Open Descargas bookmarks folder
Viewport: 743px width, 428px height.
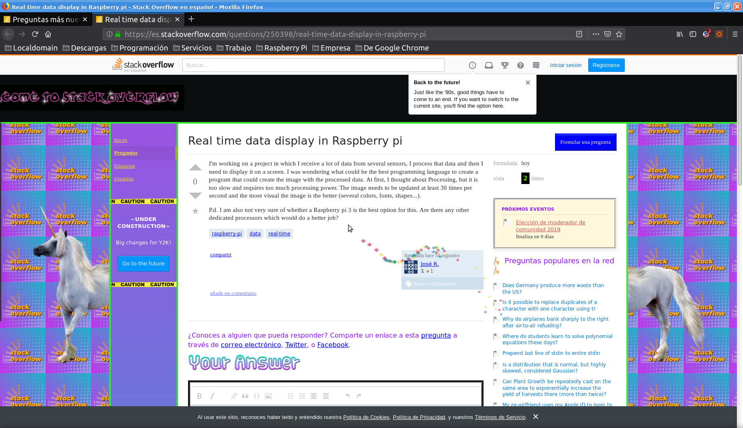[85, 48]
